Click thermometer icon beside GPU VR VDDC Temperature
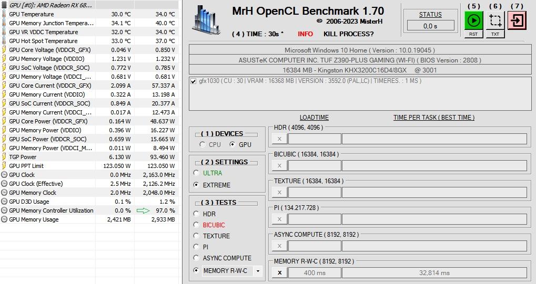 [x=4, y=31]
